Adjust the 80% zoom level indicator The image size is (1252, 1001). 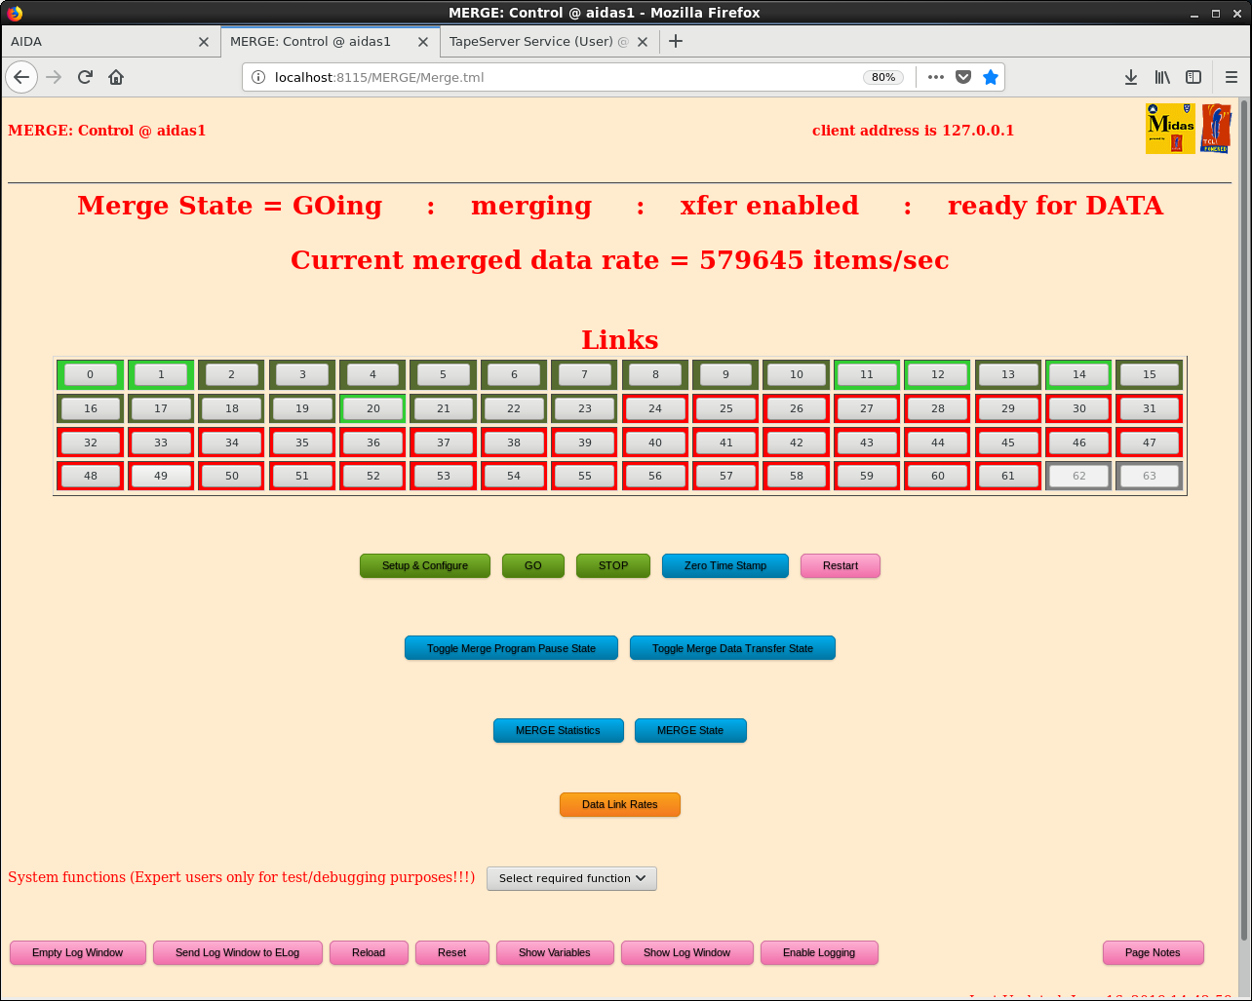[883, 77]
